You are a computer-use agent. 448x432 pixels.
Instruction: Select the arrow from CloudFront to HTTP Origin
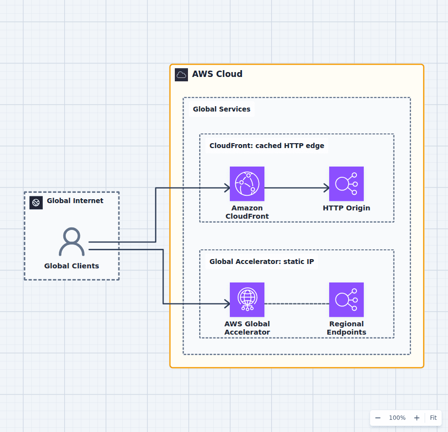pyautogui.click(x=297, y=188)
